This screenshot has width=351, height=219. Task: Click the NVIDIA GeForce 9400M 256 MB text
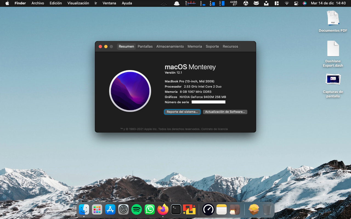click(x=203, y=97)
